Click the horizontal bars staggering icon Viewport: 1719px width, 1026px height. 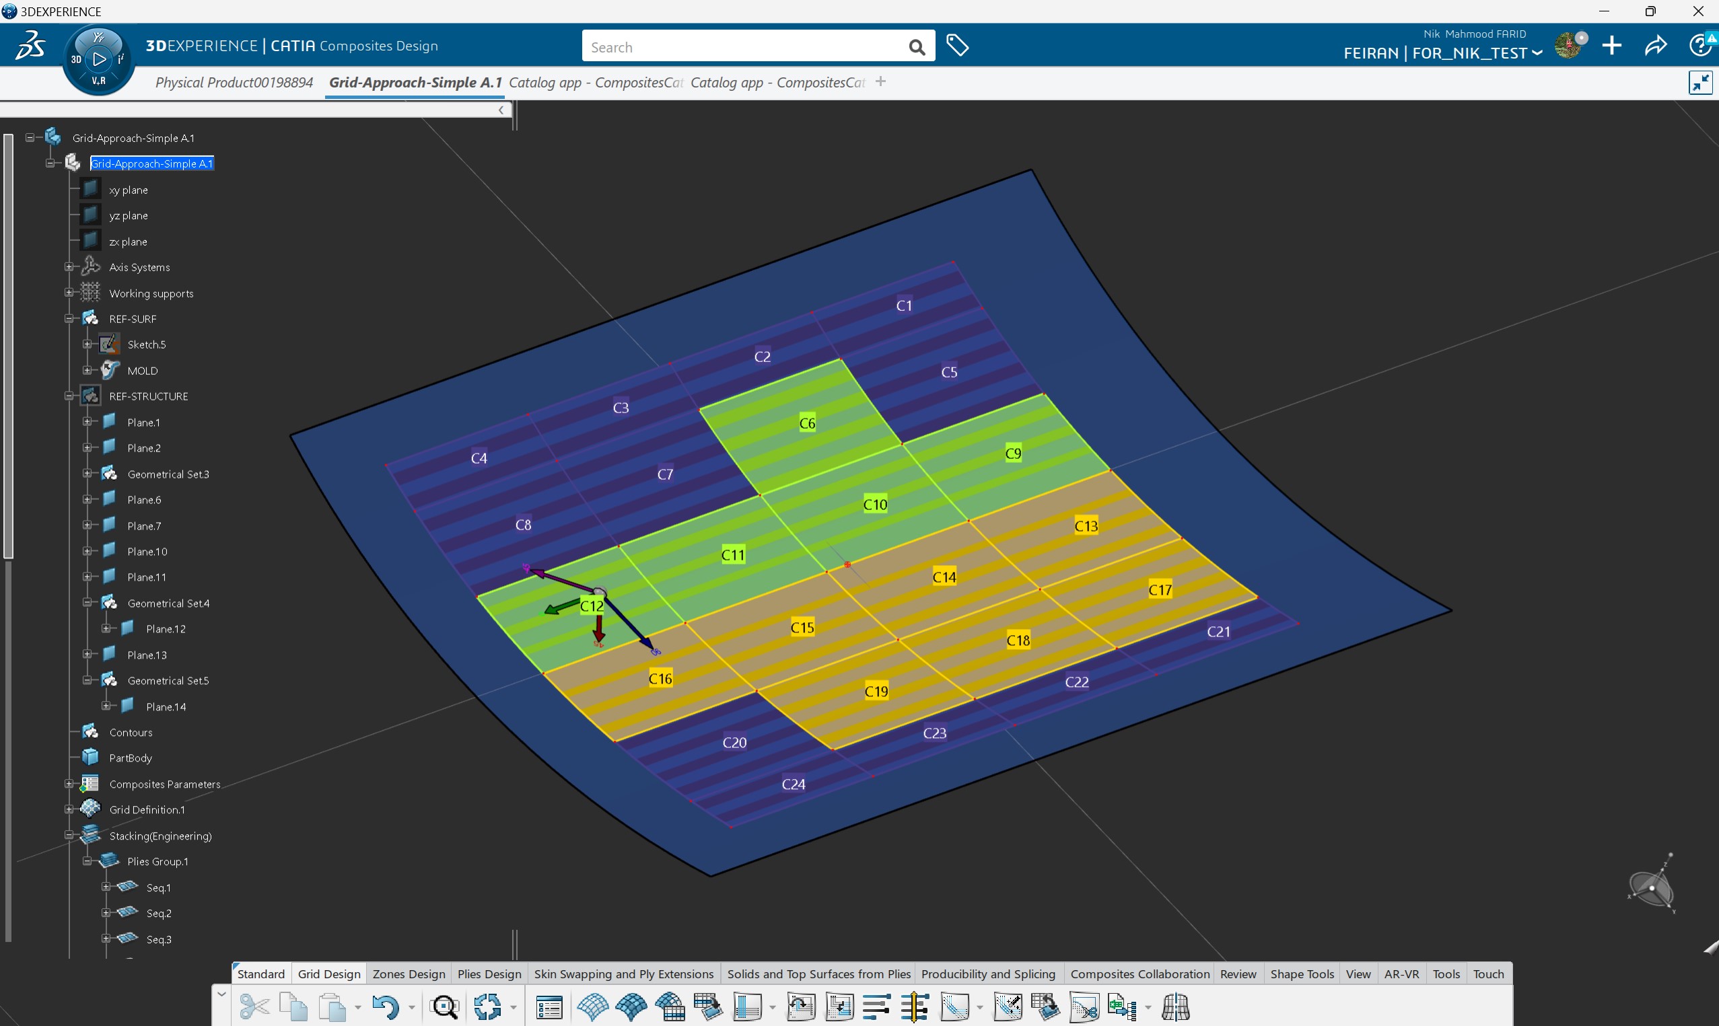(x=877, y=1006)
